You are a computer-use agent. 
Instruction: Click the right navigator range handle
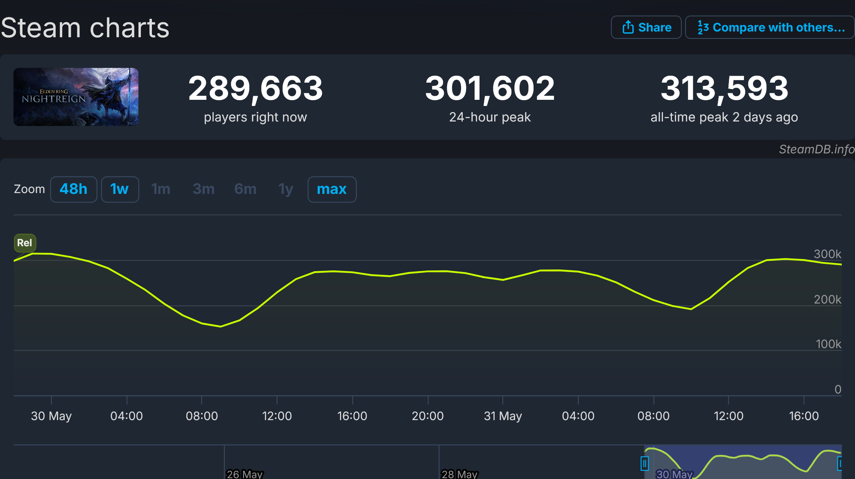(839, 463)
